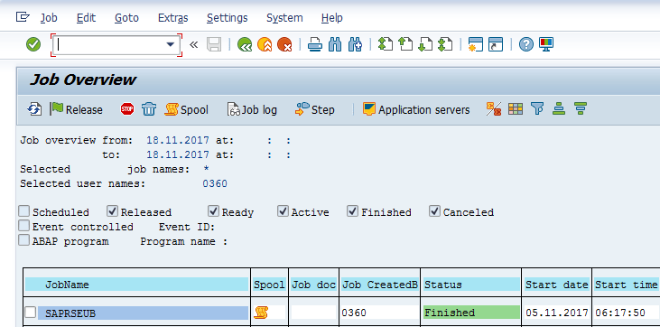
Task: Go to the first page icon
Action: [386, 44]
